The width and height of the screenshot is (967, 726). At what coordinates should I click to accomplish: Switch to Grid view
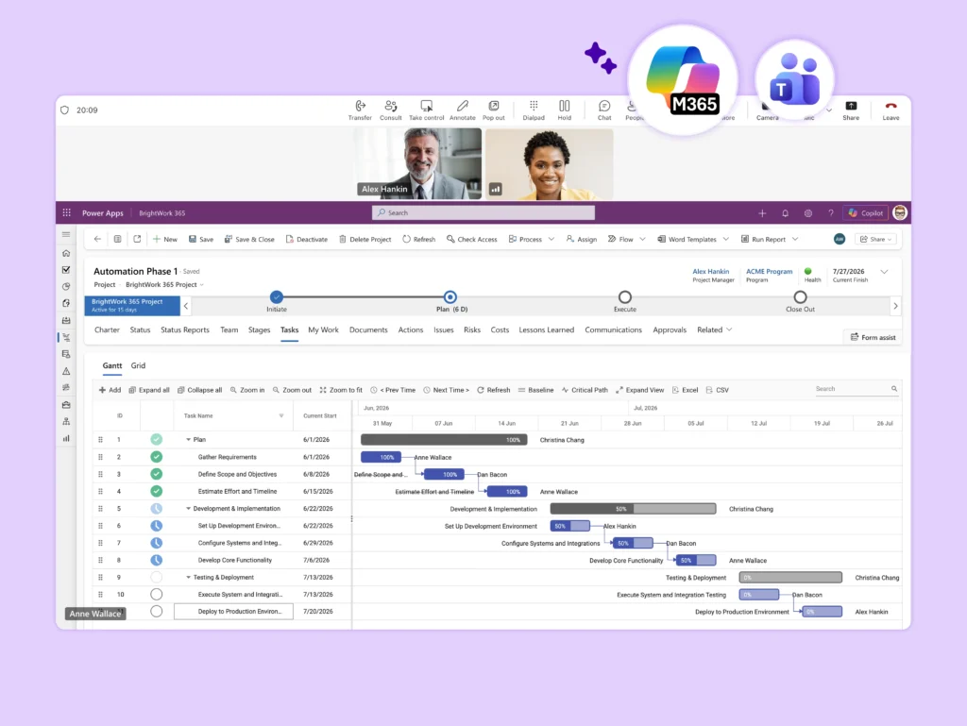pyautogui.click(x=138, y=365)
